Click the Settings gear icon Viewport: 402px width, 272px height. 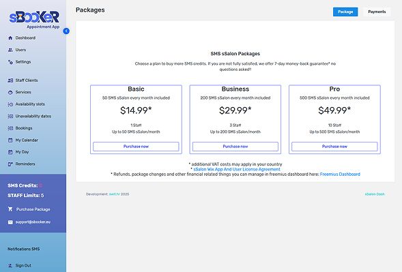pyautogui.click(x=10, y=62)
